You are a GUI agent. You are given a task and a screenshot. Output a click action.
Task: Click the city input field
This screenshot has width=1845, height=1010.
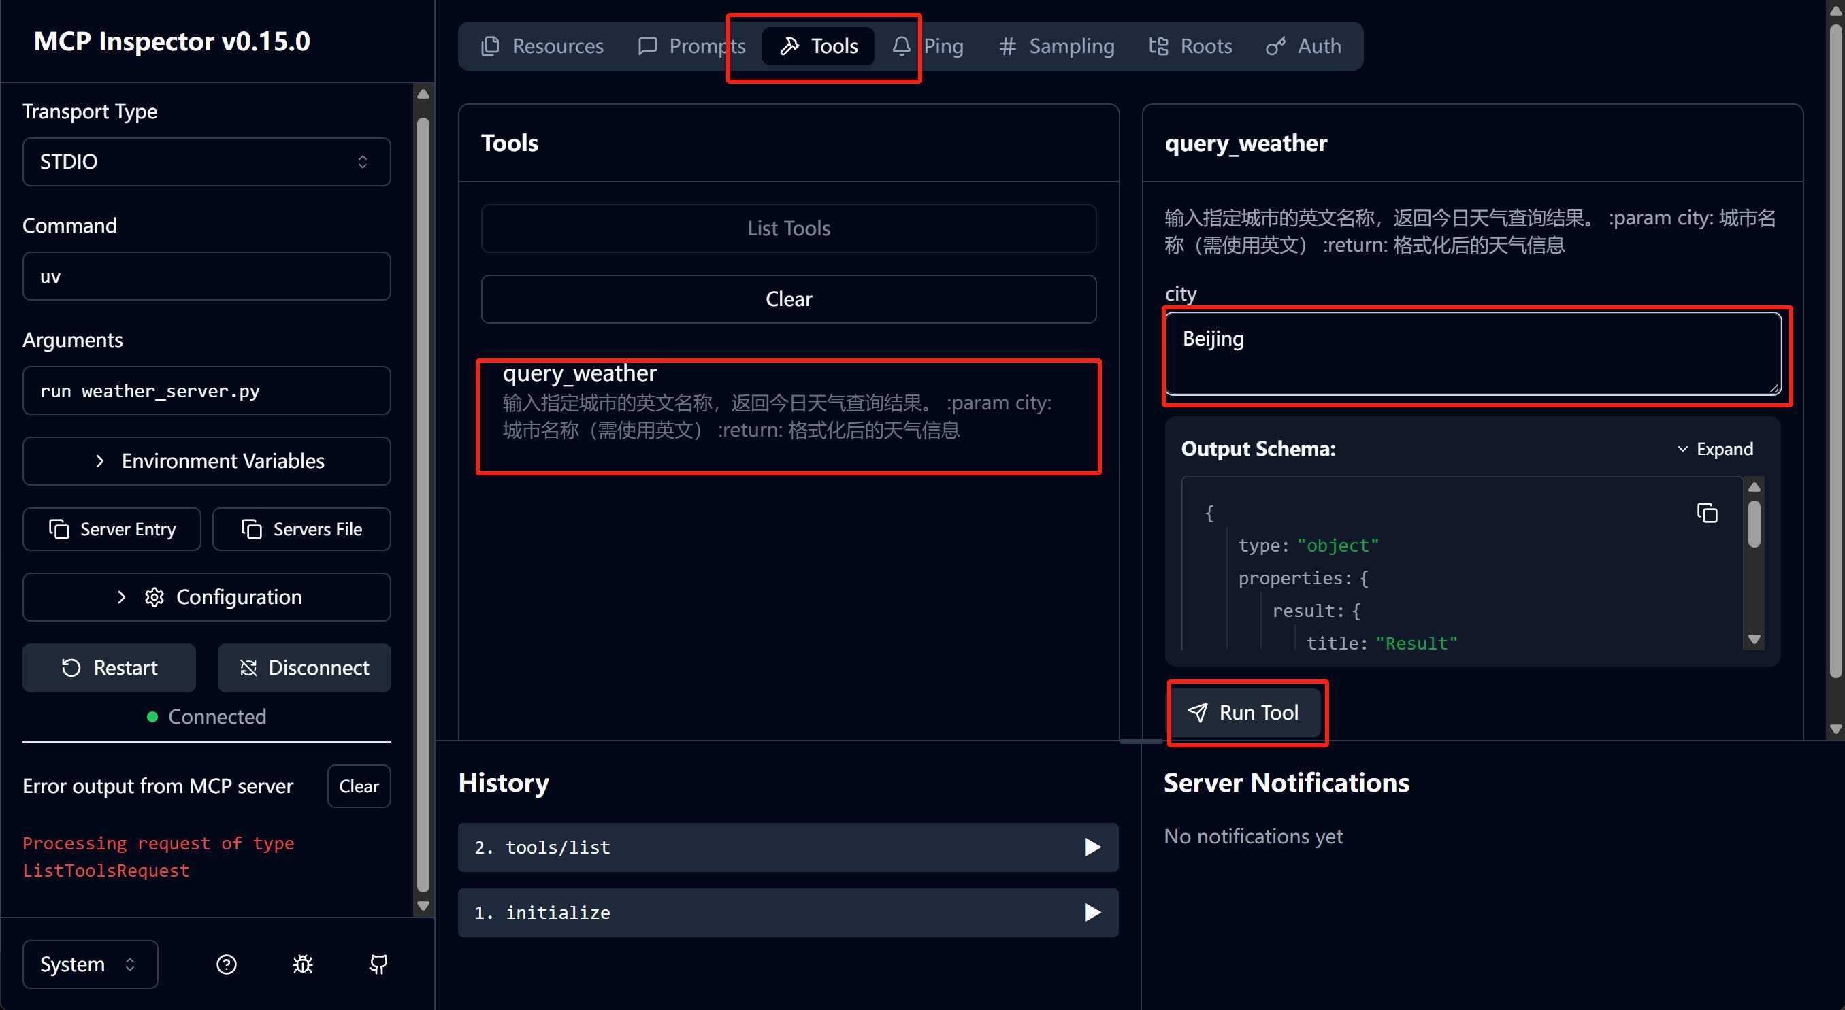click(x=1473, y=354)
